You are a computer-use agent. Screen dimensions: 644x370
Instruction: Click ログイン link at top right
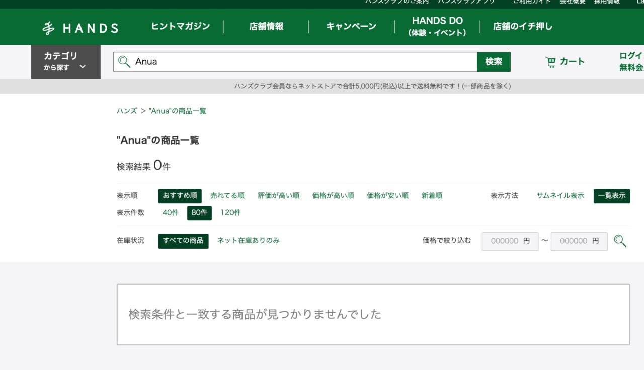coord(631,56)
